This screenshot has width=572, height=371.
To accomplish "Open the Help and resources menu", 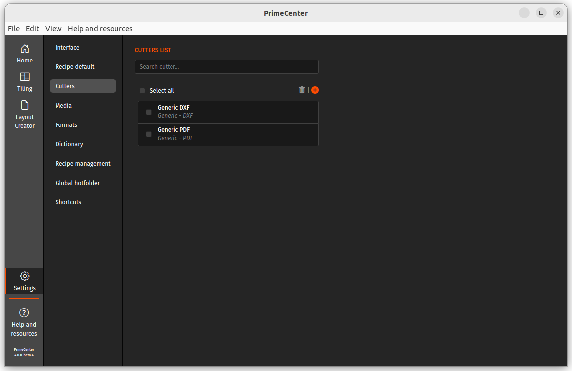I will [100, 28].
